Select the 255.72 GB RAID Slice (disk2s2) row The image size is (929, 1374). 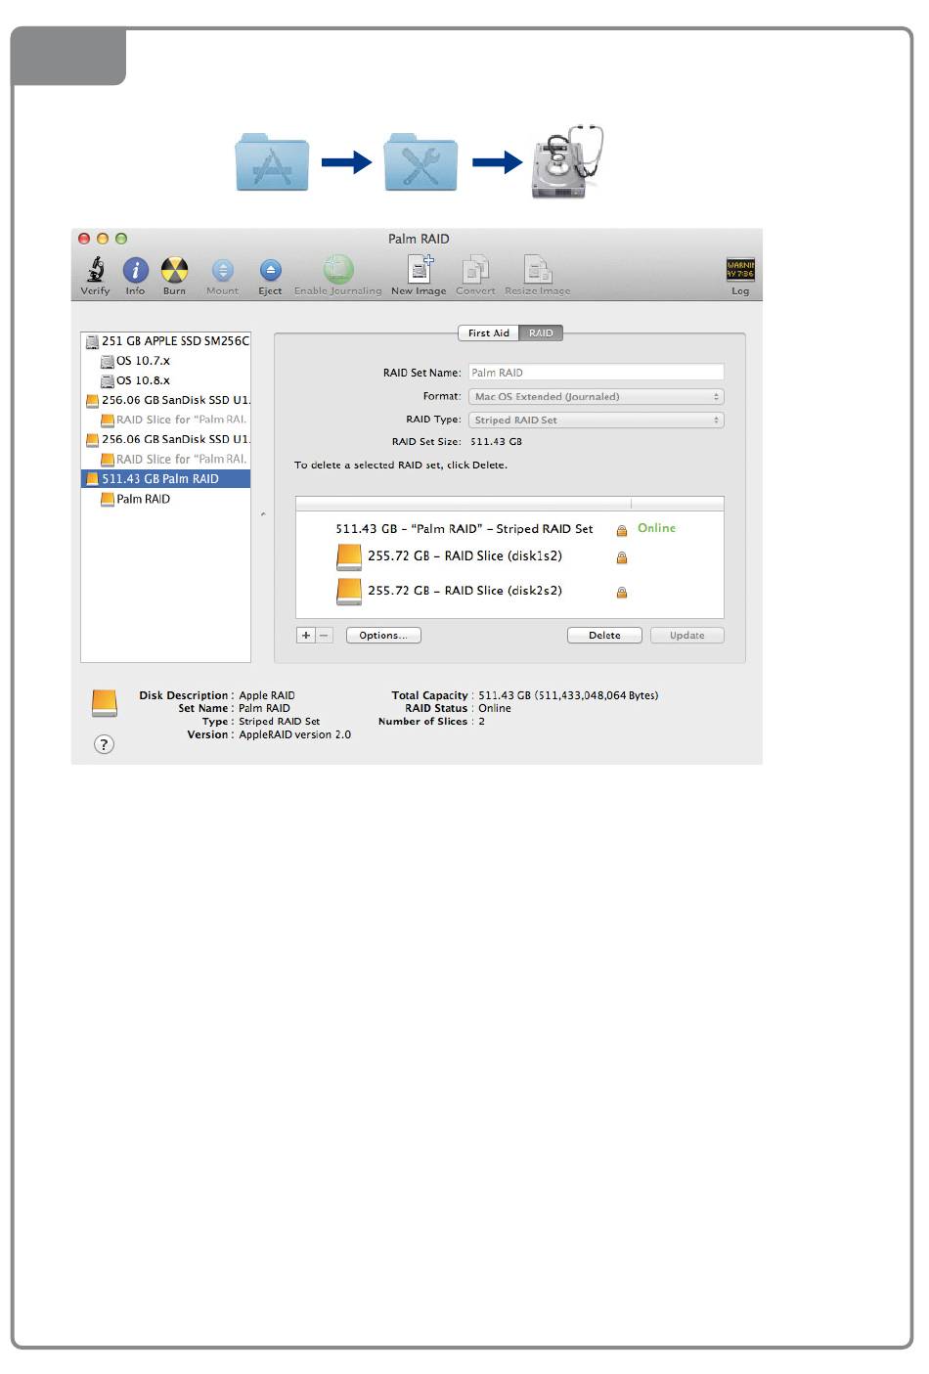pyautogui.click(x=509, y=591)
